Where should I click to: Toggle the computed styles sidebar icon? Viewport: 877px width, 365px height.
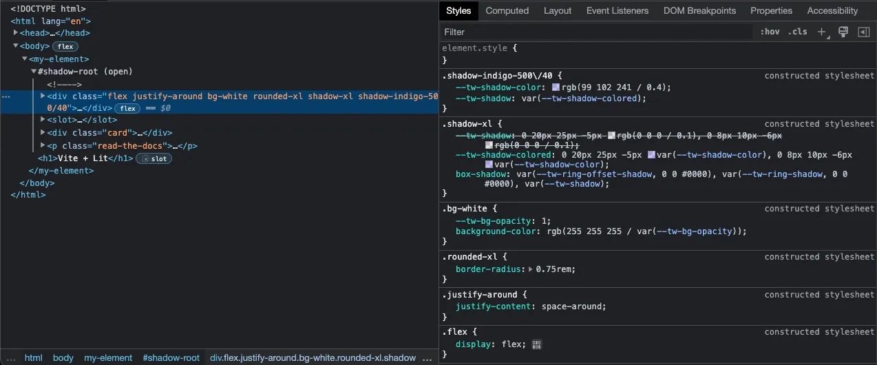coord(863,32)
